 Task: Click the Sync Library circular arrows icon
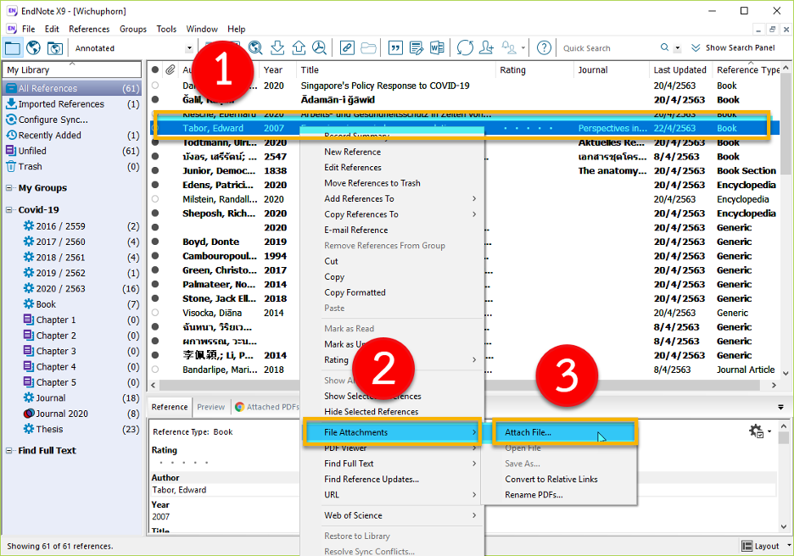tap(465, 47)
